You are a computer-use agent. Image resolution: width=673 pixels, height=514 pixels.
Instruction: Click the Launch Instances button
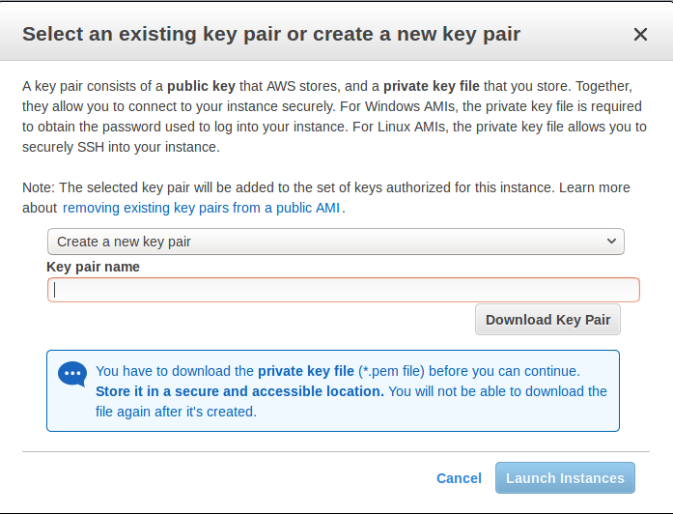[565, 478]
